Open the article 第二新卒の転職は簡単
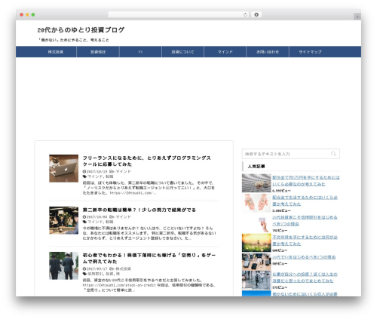The height and width of the screenshot is (319, 377). (139, 210)
